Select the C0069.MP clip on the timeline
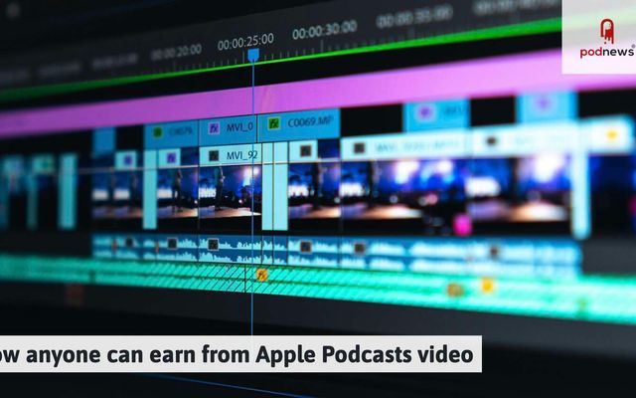Viewport: 636px width, 398px height. (x=299, y=124)
